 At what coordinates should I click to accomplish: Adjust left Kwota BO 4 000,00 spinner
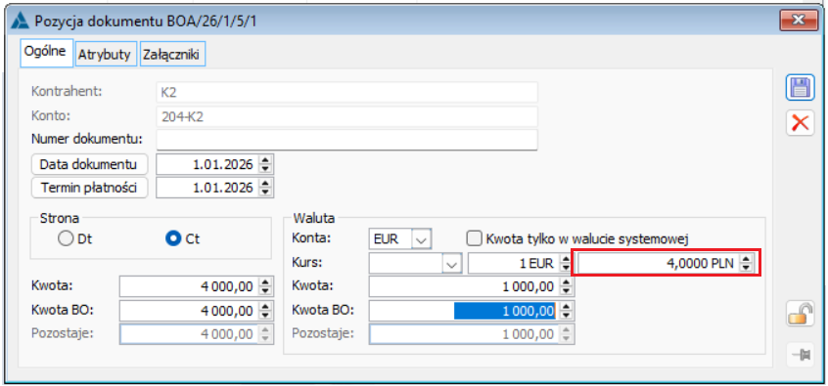pyautogui.click(x=266, y=311)
